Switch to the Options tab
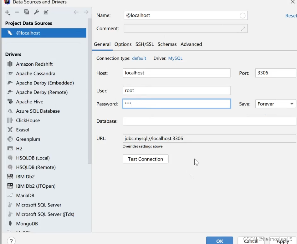Image resolution: width=297 pixels, height=244 pixels. pos(123,44)
